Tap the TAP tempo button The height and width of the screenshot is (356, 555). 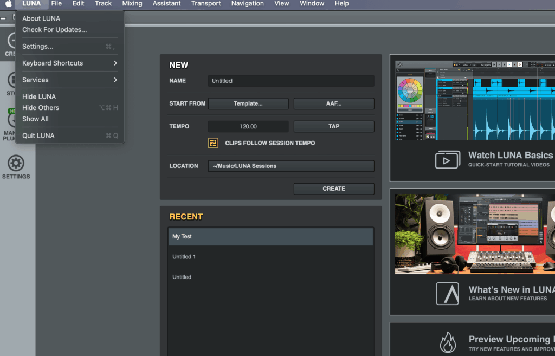tap(333, 126)
